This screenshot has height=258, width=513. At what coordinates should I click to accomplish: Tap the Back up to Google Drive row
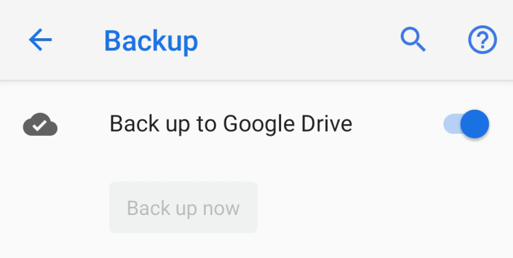256,124
